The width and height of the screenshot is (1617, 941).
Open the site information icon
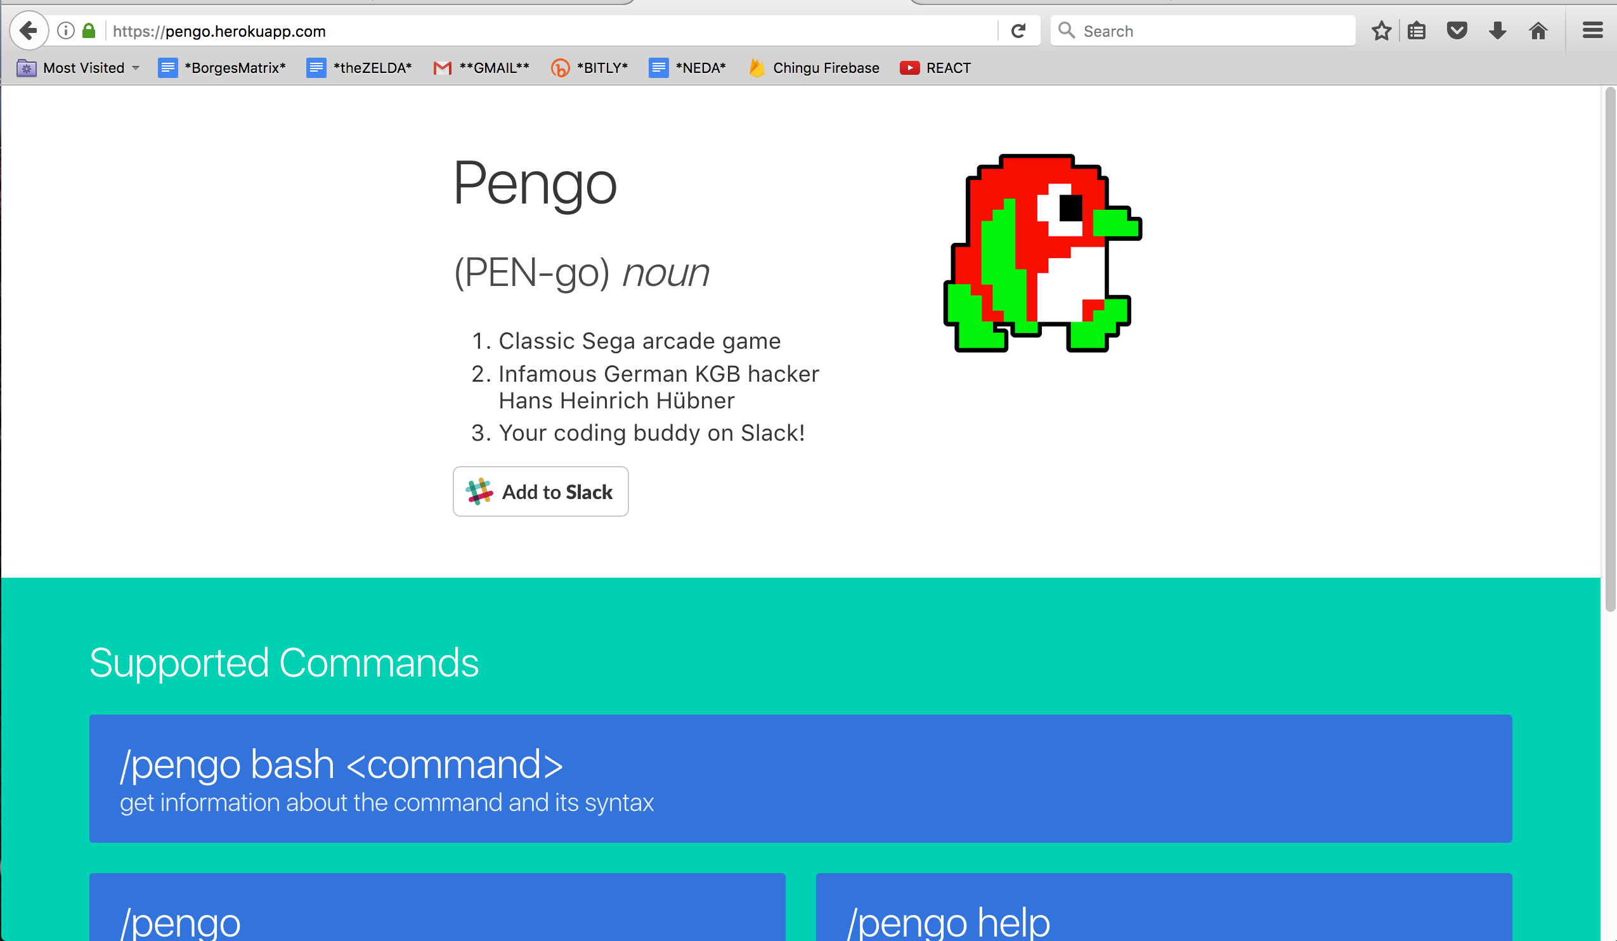point(65,31)
